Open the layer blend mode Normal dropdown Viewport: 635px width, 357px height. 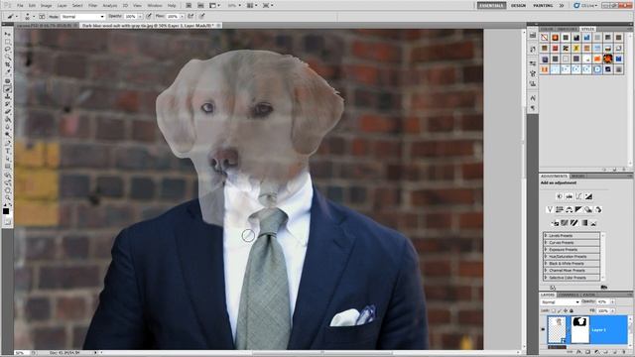click(x=560, y=301)
